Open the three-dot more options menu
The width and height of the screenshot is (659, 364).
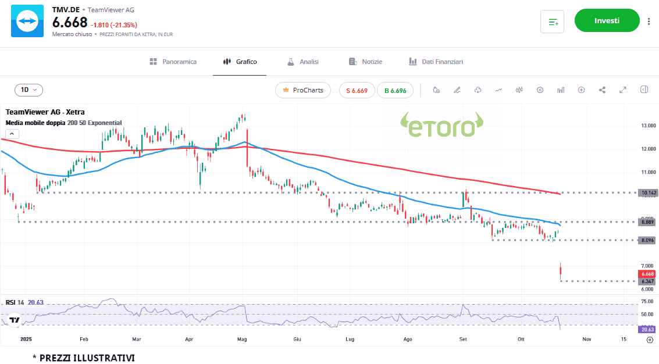649,22
